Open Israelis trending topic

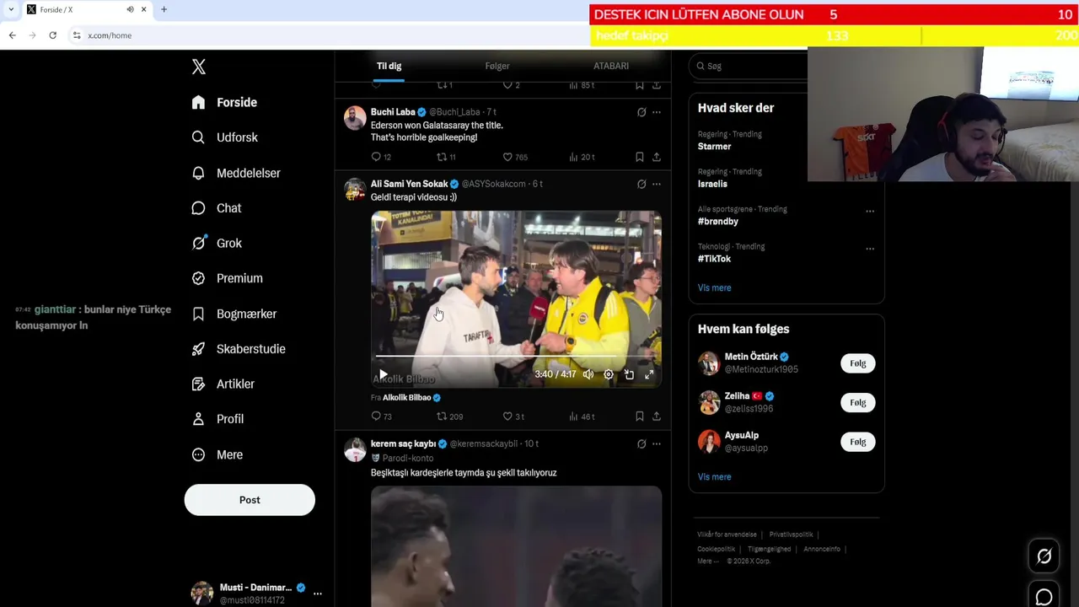point(712,184)
